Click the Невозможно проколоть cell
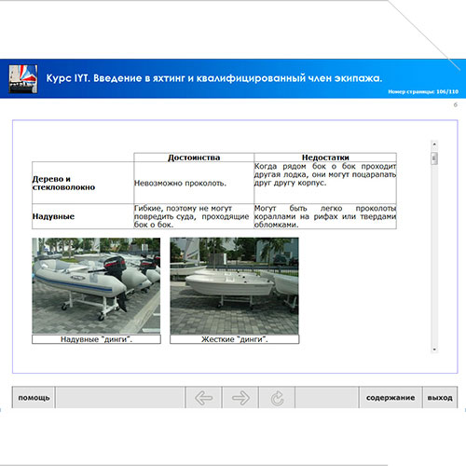 click(x=194, y=183)
